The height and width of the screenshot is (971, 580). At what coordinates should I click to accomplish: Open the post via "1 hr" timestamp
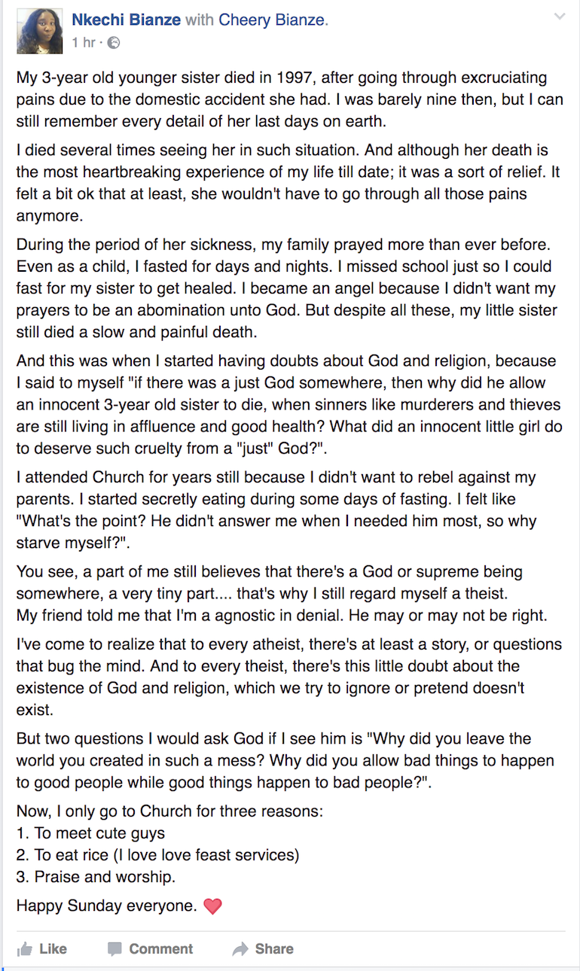pyautogui.click(x=83, y=43)
